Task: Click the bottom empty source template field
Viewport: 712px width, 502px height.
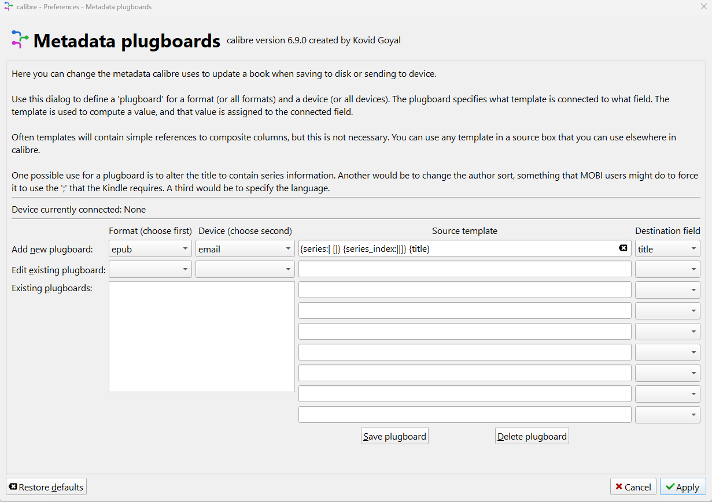Action: [464, 415]
